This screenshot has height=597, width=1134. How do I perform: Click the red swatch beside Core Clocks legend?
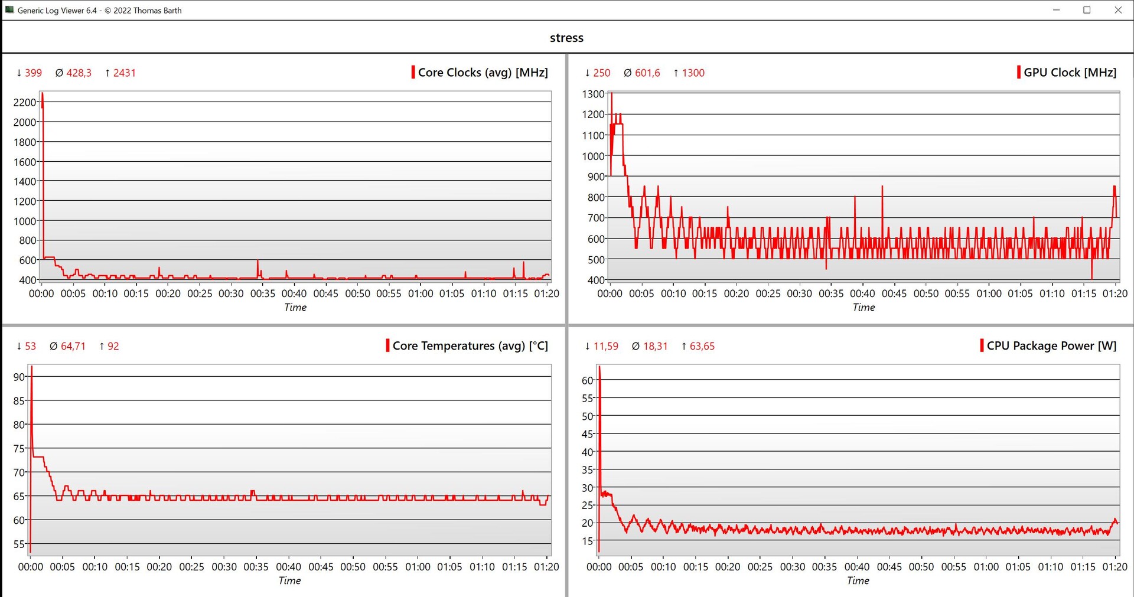click(413, 73)
